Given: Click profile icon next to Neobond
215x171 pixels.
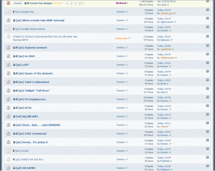Looking at the screenshot, I should (127, 3).
